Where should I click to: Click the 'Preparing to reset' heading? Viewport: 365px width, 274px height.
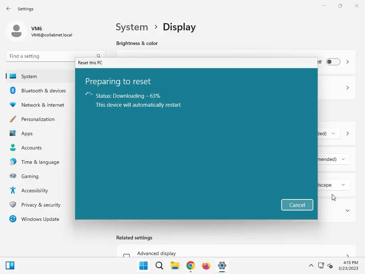[x=118, y=81]
